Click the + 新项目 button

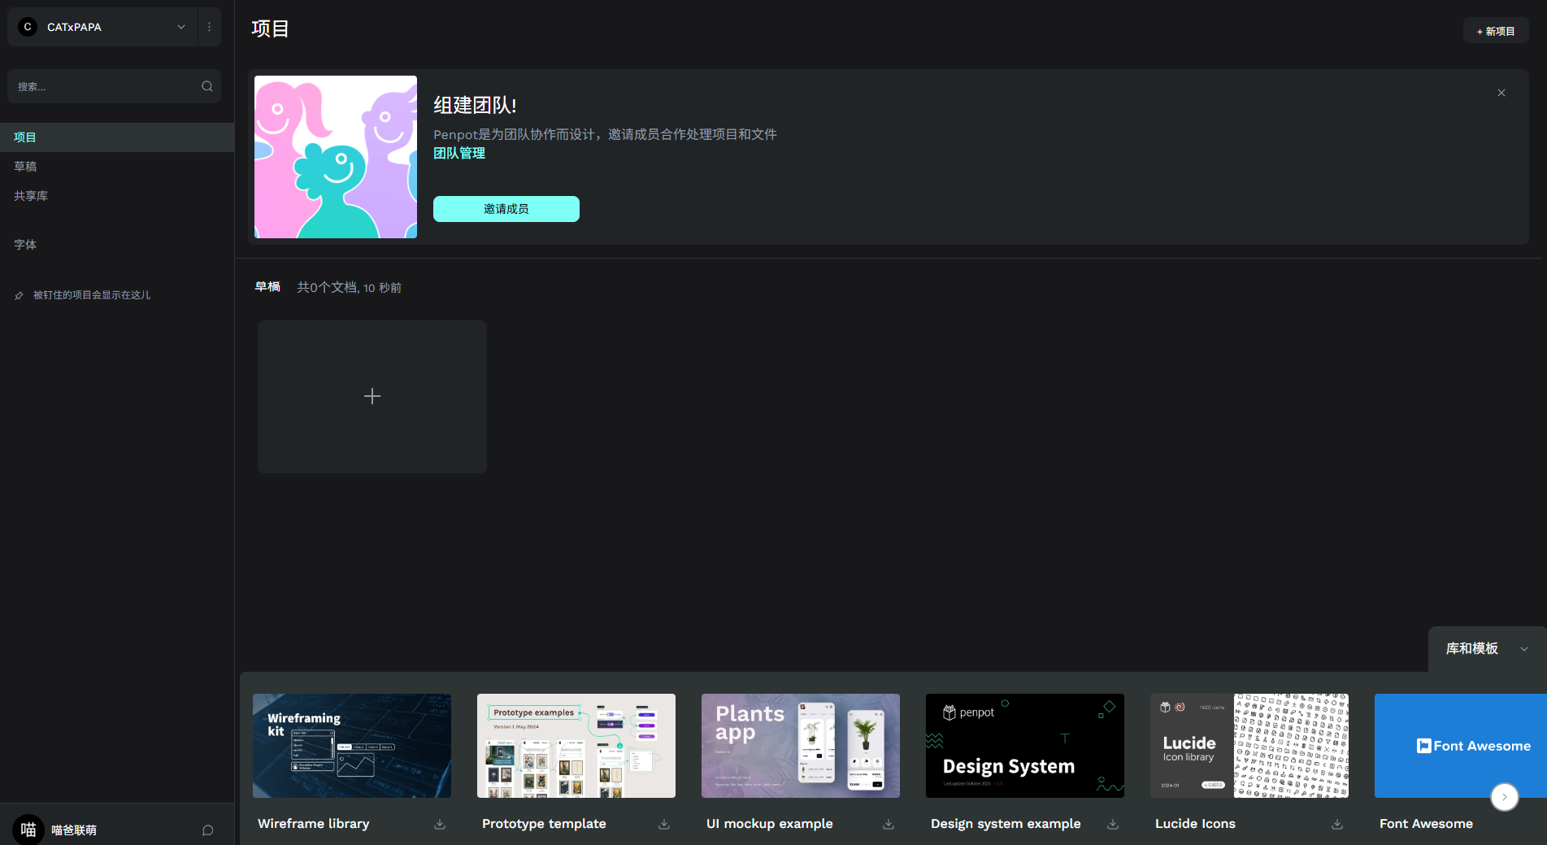tap(1496, 31)
